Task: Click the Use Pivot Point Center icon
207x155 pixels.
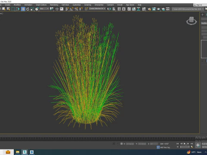Action: click(51, 9)
